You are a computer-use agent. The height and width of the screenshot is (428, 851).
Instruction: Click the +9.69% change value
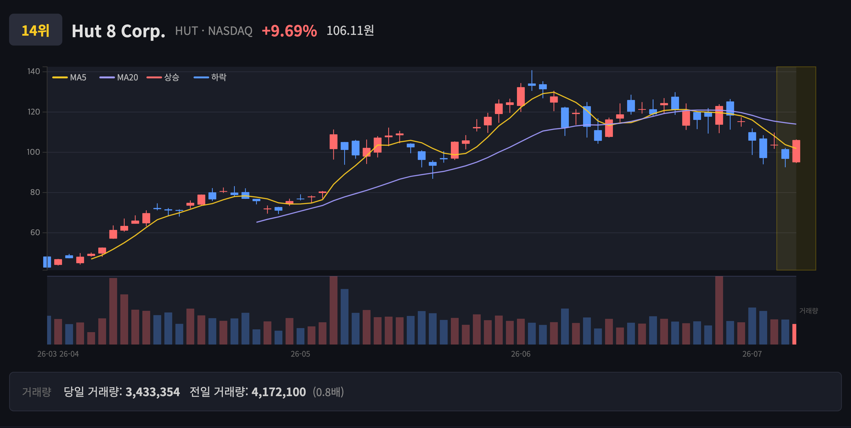tap(289, 31)
